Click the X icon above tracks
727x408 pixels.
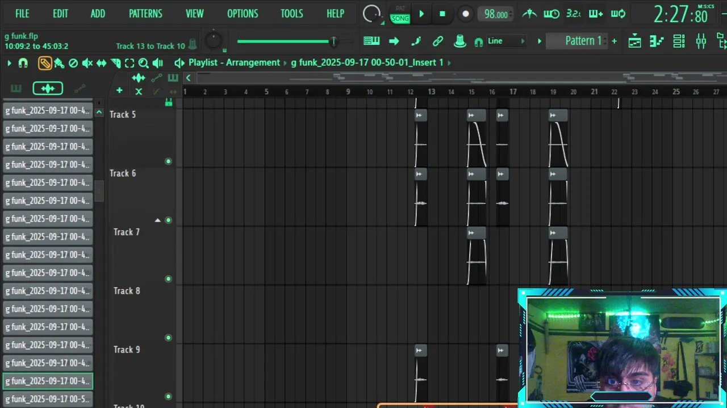click(139, 91)
